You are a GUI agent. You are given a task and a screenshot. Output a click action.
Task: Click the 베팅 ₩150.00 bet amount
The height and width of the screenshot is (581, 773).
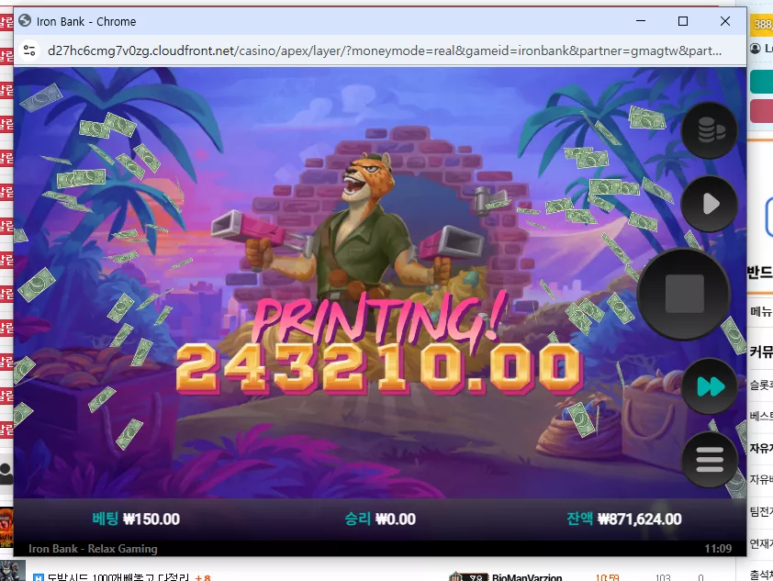pyautogui.click(x=136, y=519)
